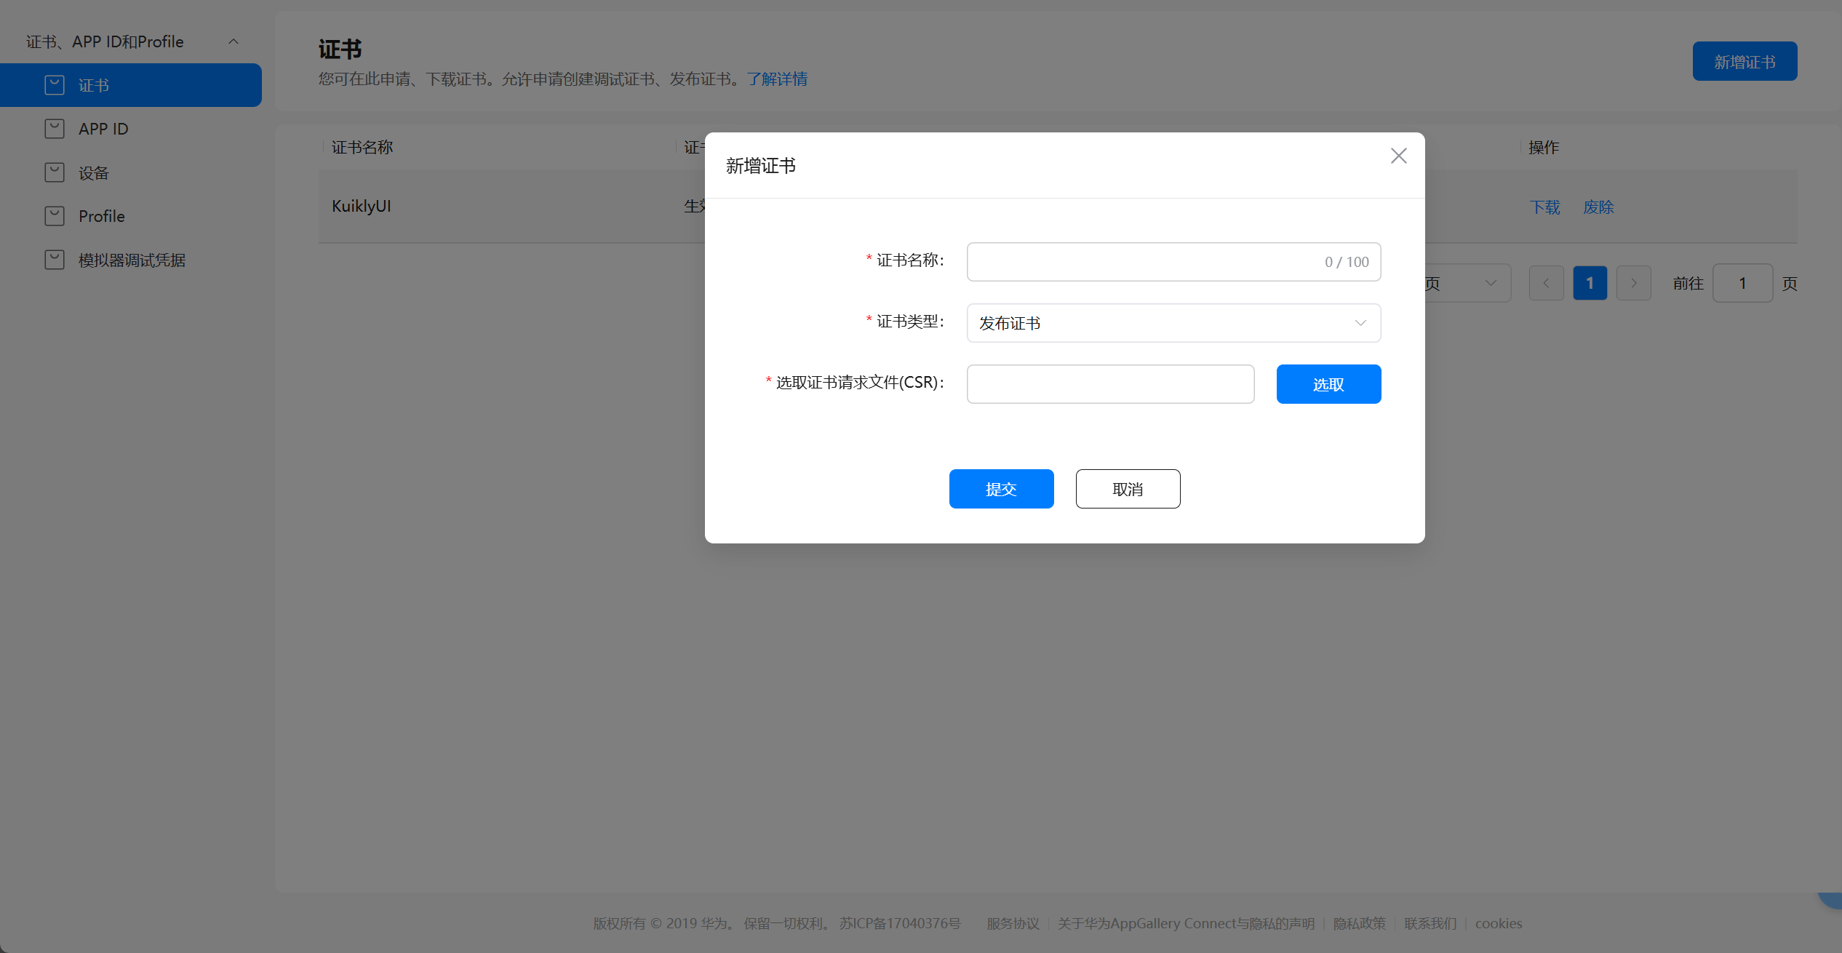
Task: Click the 下载 link for KuiklyUI
Action: tap(1544, 207)
